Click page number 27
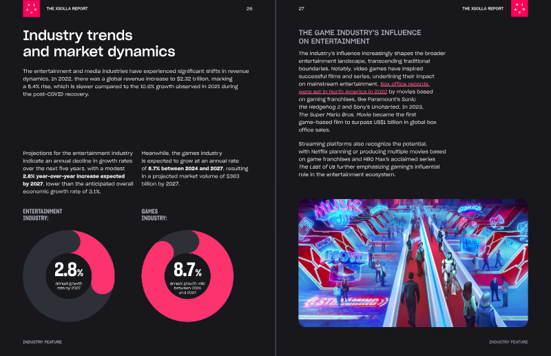Image resolution: width=551 pixels, height=356 pixels. [x=302, y=8]
